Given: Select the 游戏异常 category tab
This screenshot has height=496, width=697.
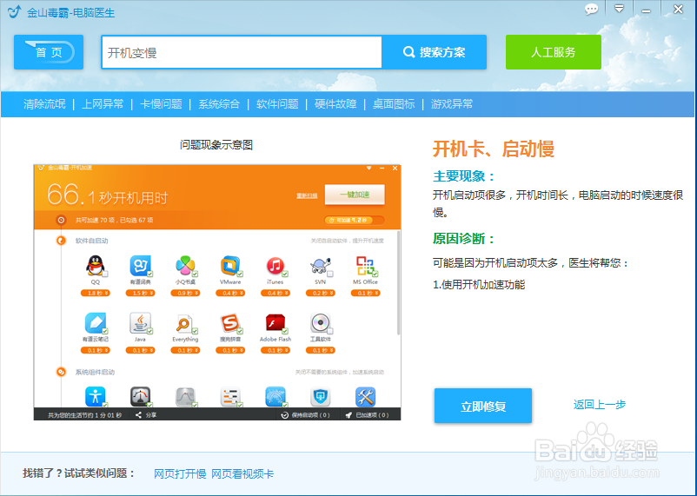Looking at the screenshot, I should click(x=452, y=104).
